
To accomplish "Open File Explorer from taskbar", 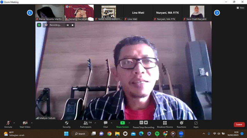I will click(x=117, y=134).
